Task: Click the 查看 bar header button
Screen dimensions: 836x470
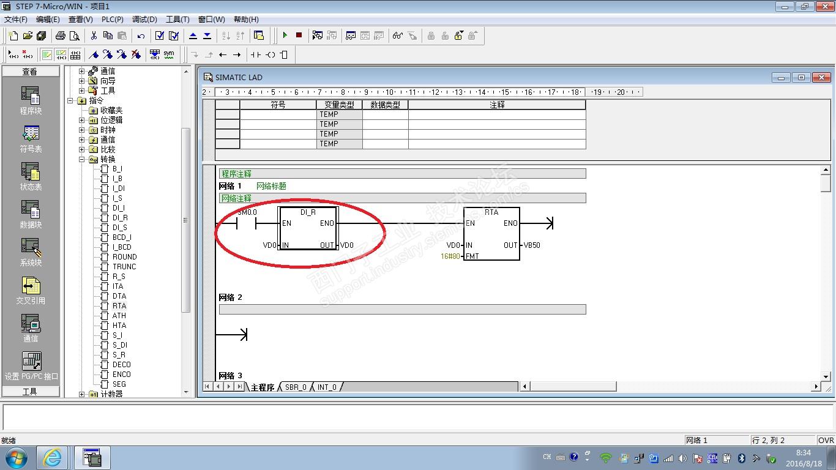Action: (31, 72)
